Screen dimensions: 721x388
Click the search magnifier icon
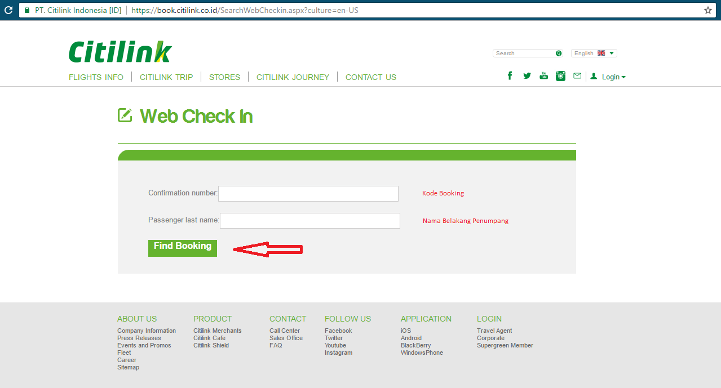point(559,53)
